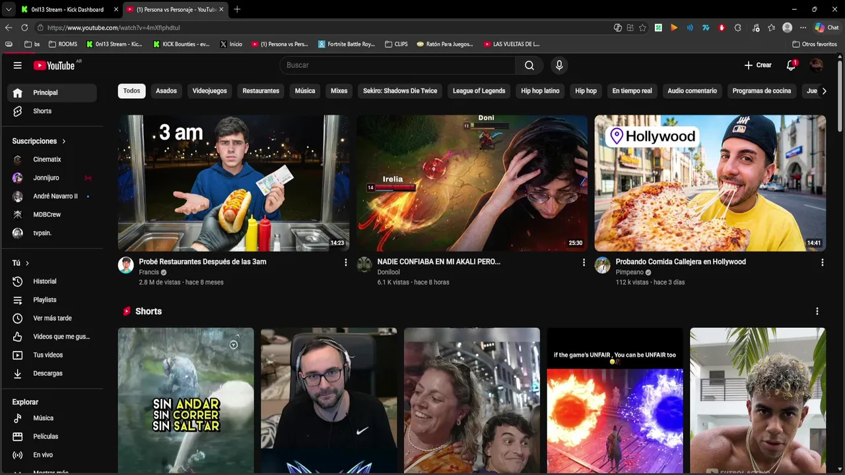The width and height of the screenshot is (845, 475).
Task: Open the account avatar menu
Action: point(817,65)
